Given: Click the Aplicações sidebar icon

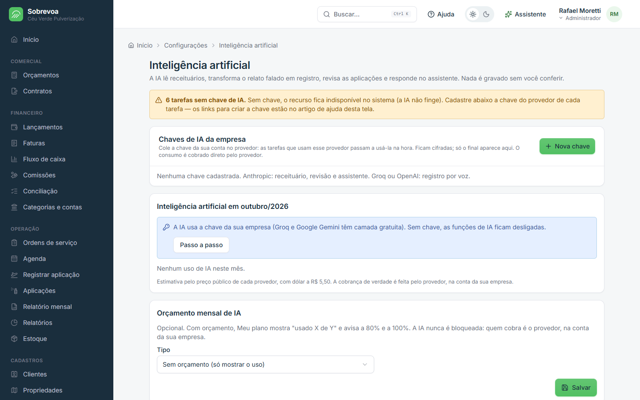Looking at the screenshot, I should [14, 291].
